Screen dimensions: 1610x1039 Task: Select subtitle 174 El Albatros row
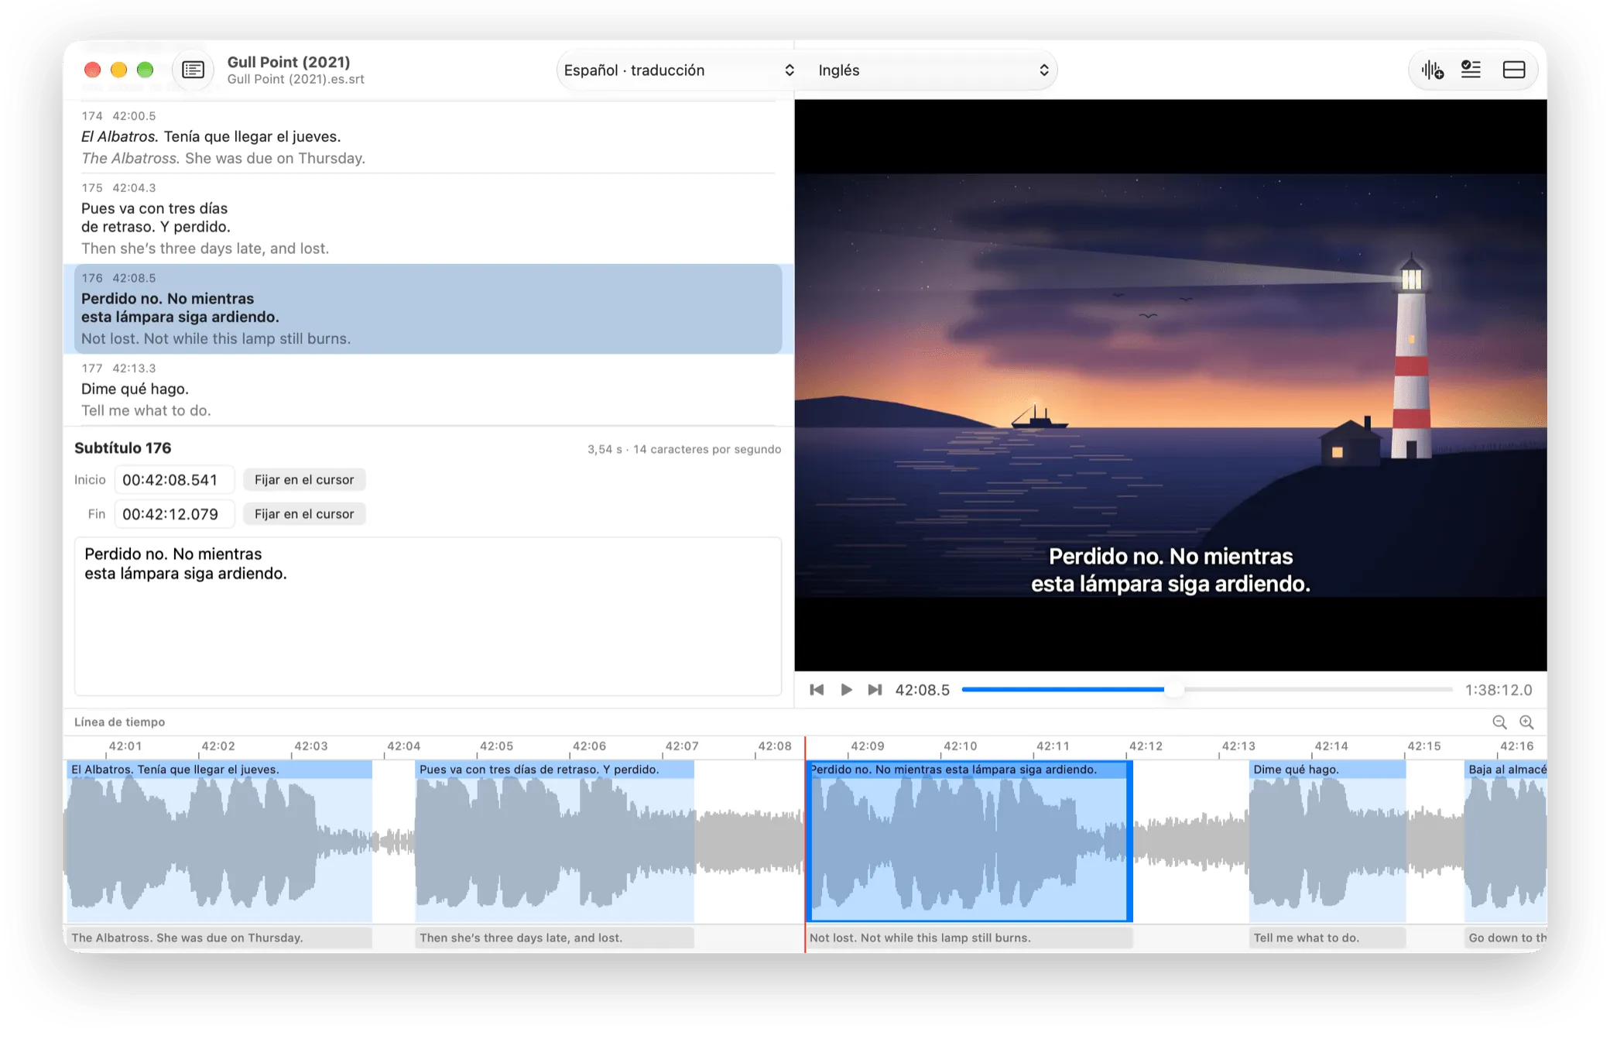[428, 137]
